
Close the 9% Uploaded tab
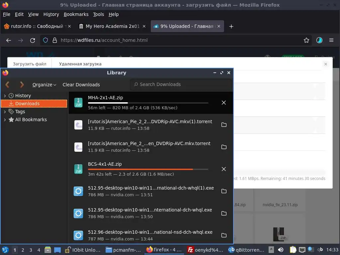[219, 26]
